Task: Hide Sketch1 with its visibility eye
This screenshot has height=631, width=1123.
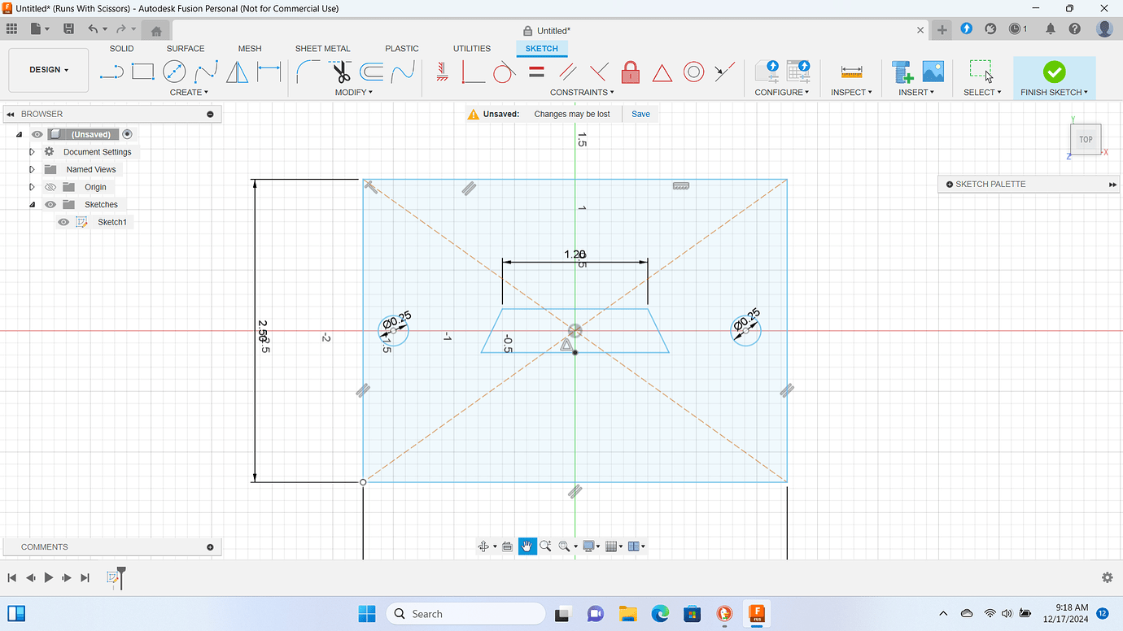Action: click(x=63, y=221)
